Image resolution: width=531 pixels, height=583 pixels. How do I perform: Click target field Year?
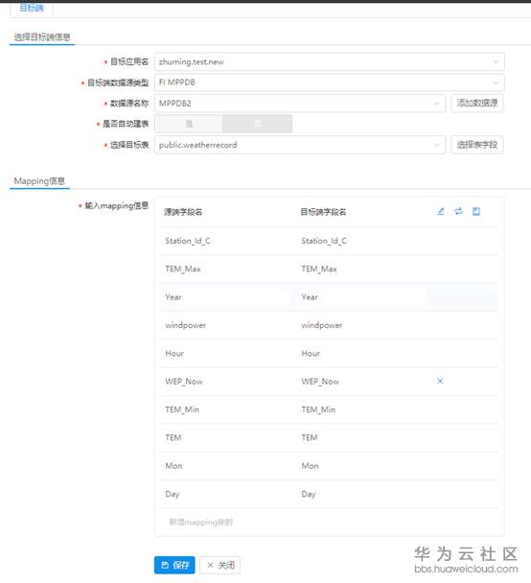(x=310, y=297)
